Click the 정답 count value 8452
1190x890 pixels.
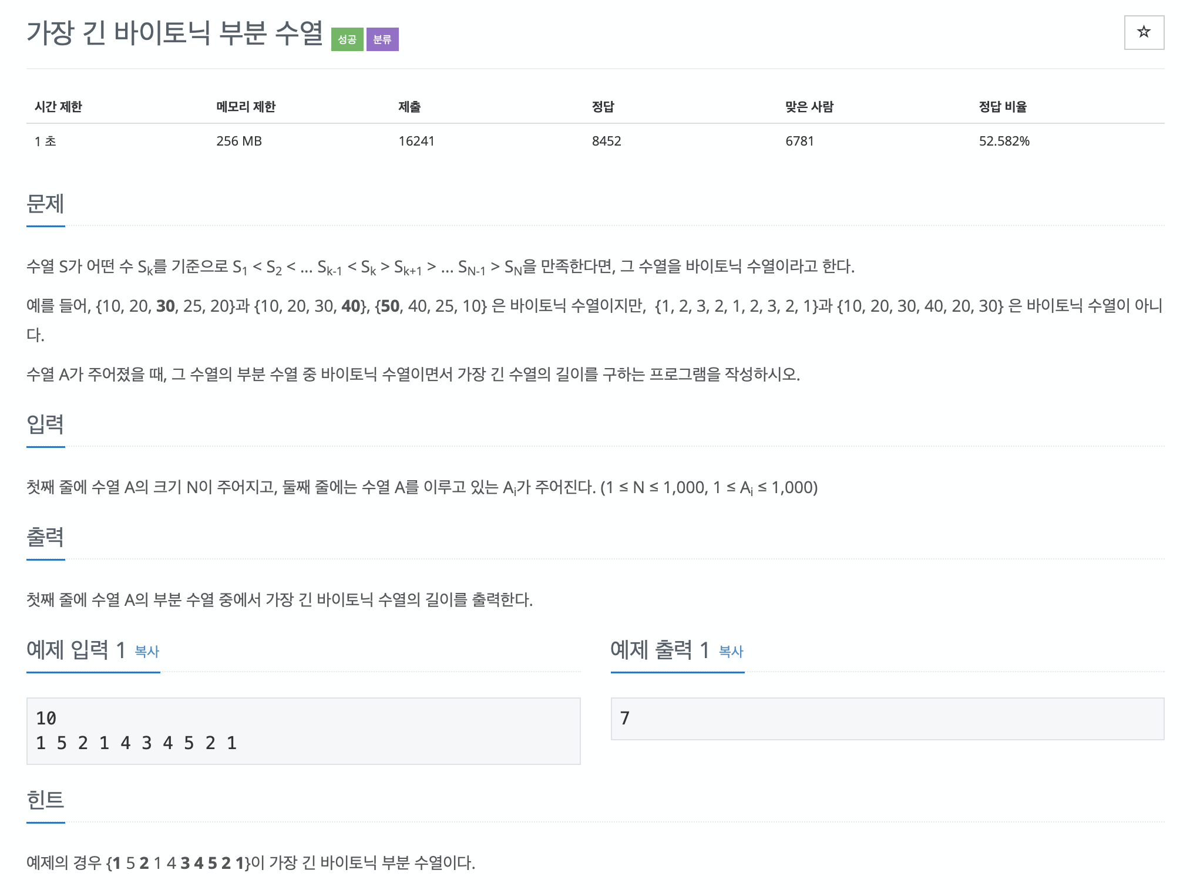coord(606,141)
